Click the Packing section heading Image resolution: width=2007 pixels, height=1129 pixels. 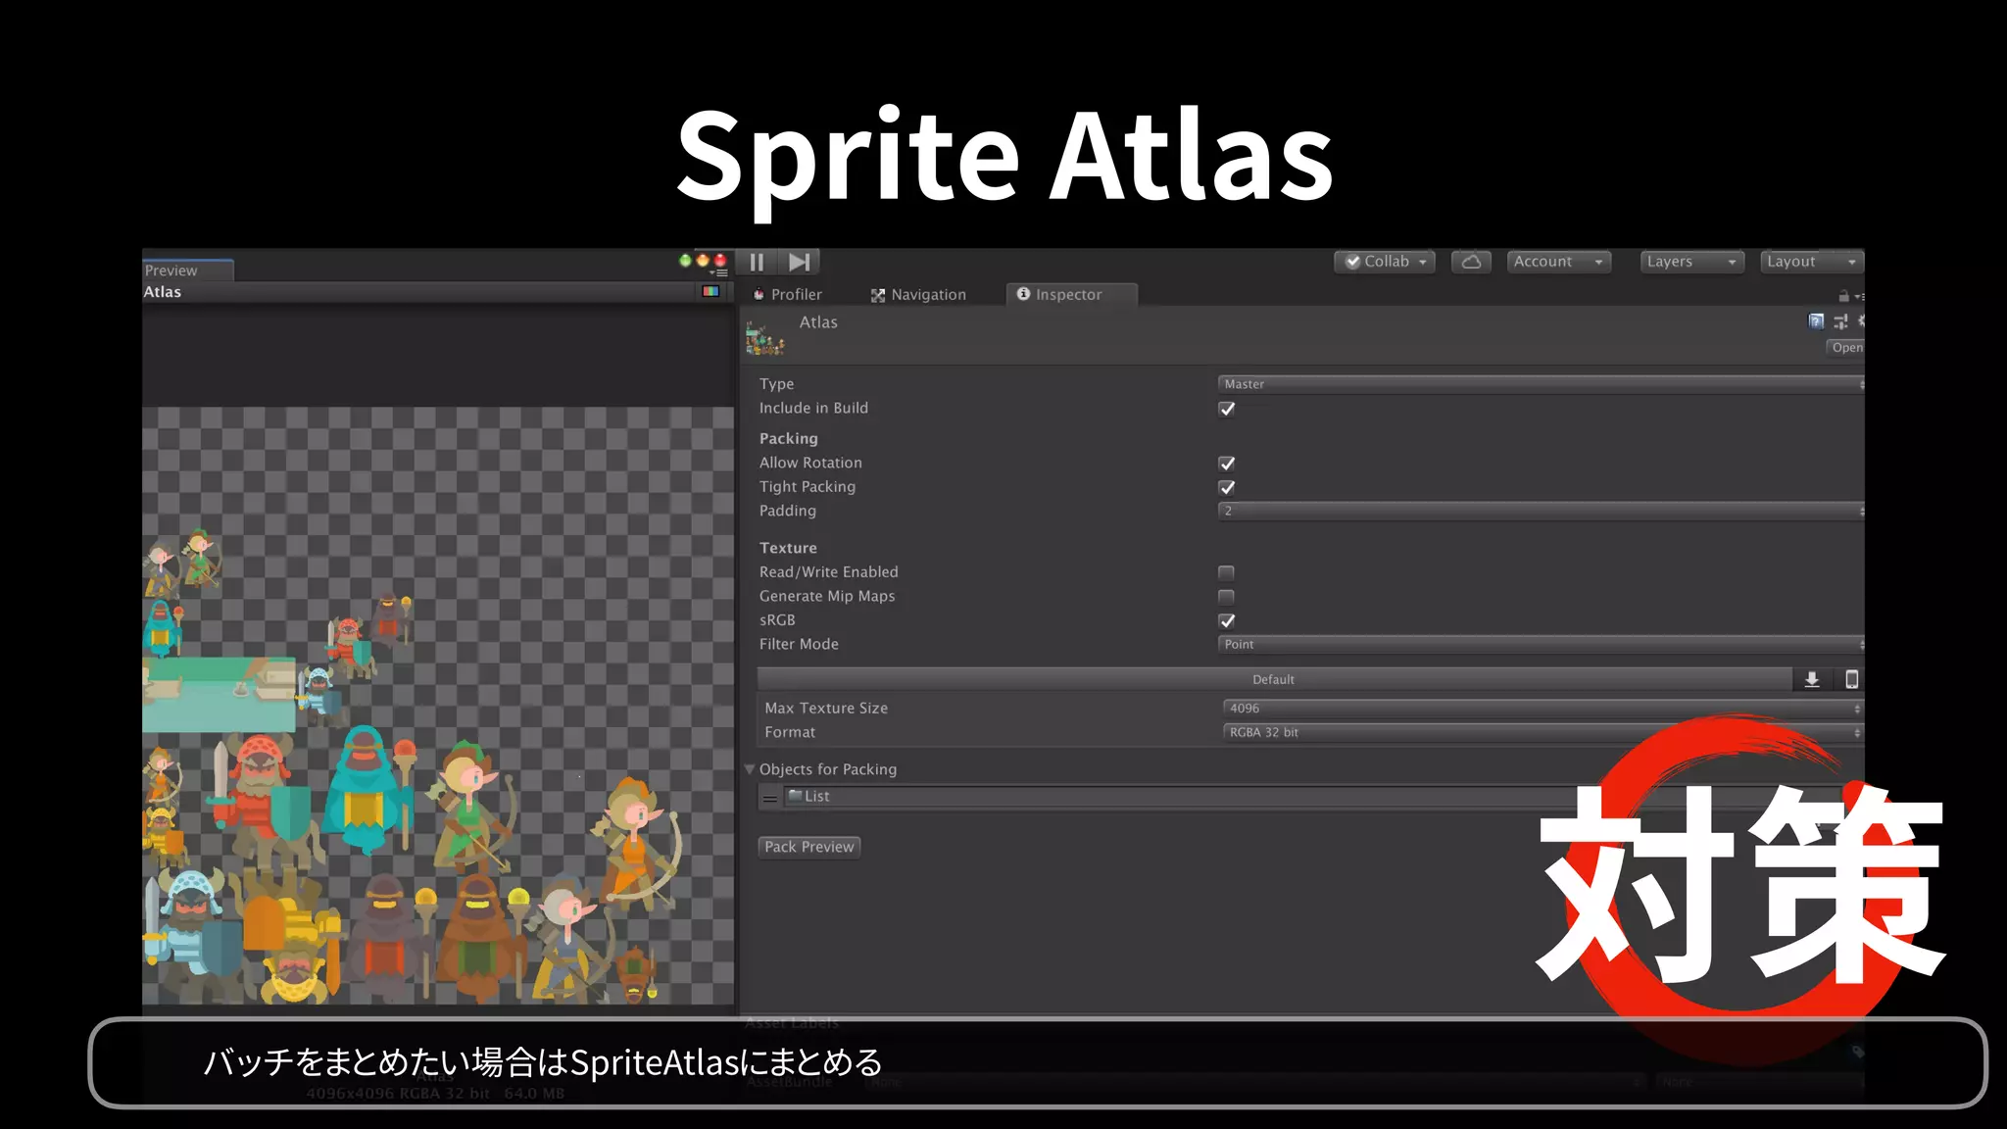coord(788,438)
